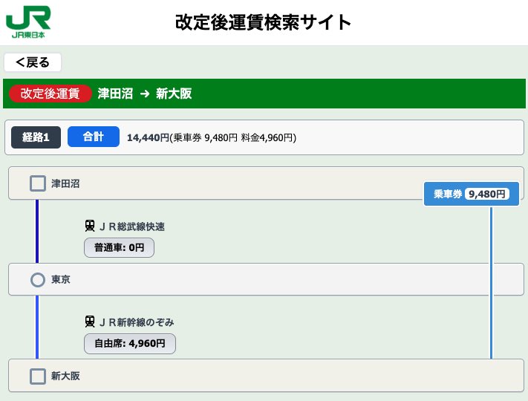Select the 経路1 route label
Viewport: 528px width, 401px height.
36,137
